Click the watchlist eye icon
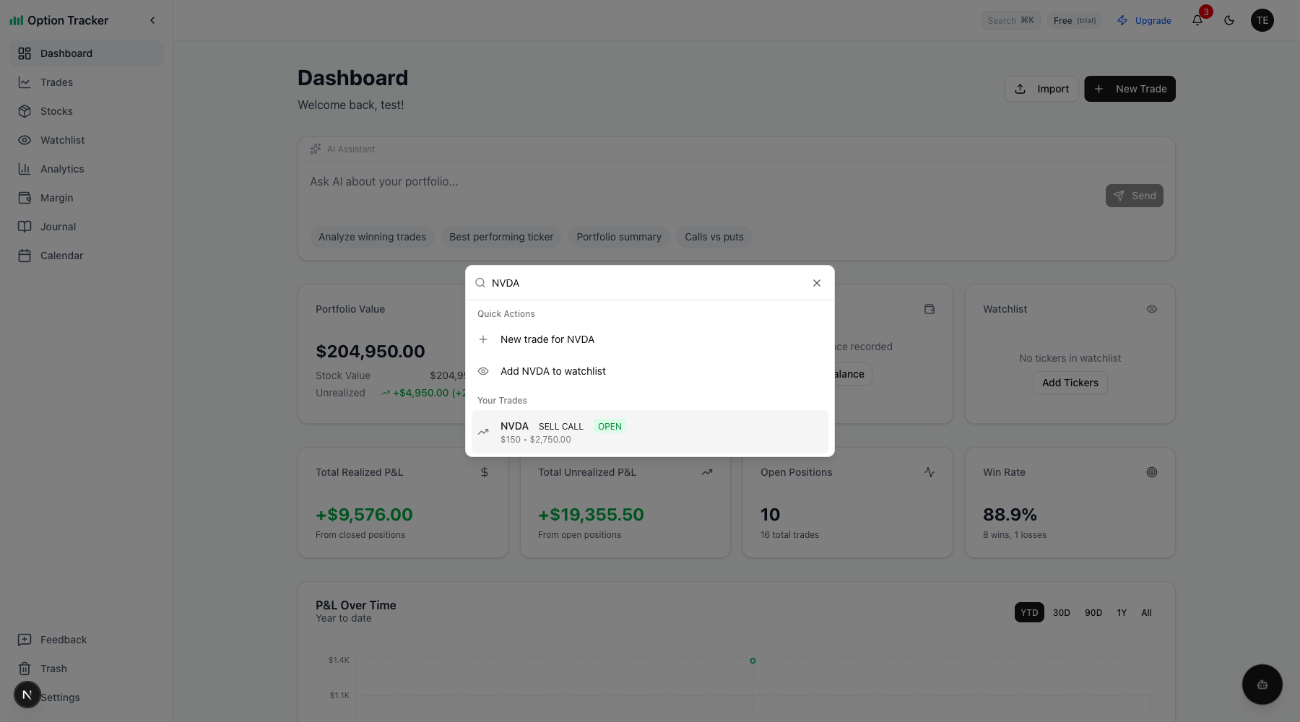This screenshot has height=722, width=1300. pos(1151,309)
